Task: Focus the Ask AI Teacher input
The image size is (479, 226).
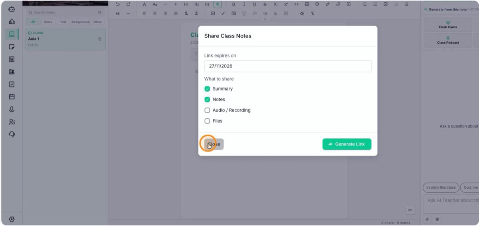Action: pyautogui.click(x=451, y=203)
